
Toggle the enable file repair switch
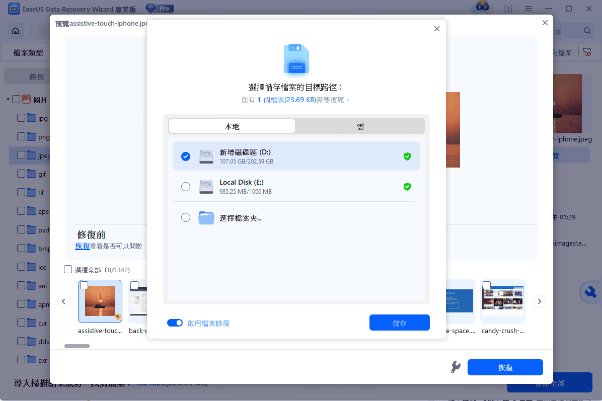pos(175,323)
